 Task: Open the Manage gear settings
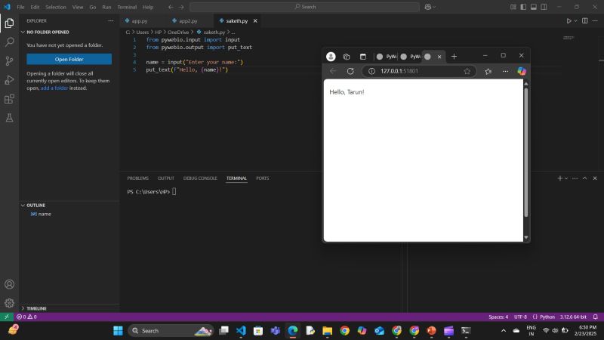point(9,304)
